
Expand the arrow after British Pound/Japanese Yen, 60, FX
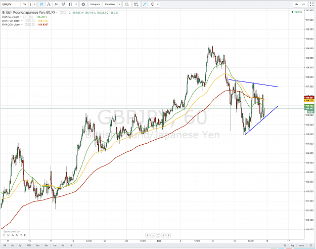pos(57,13)
